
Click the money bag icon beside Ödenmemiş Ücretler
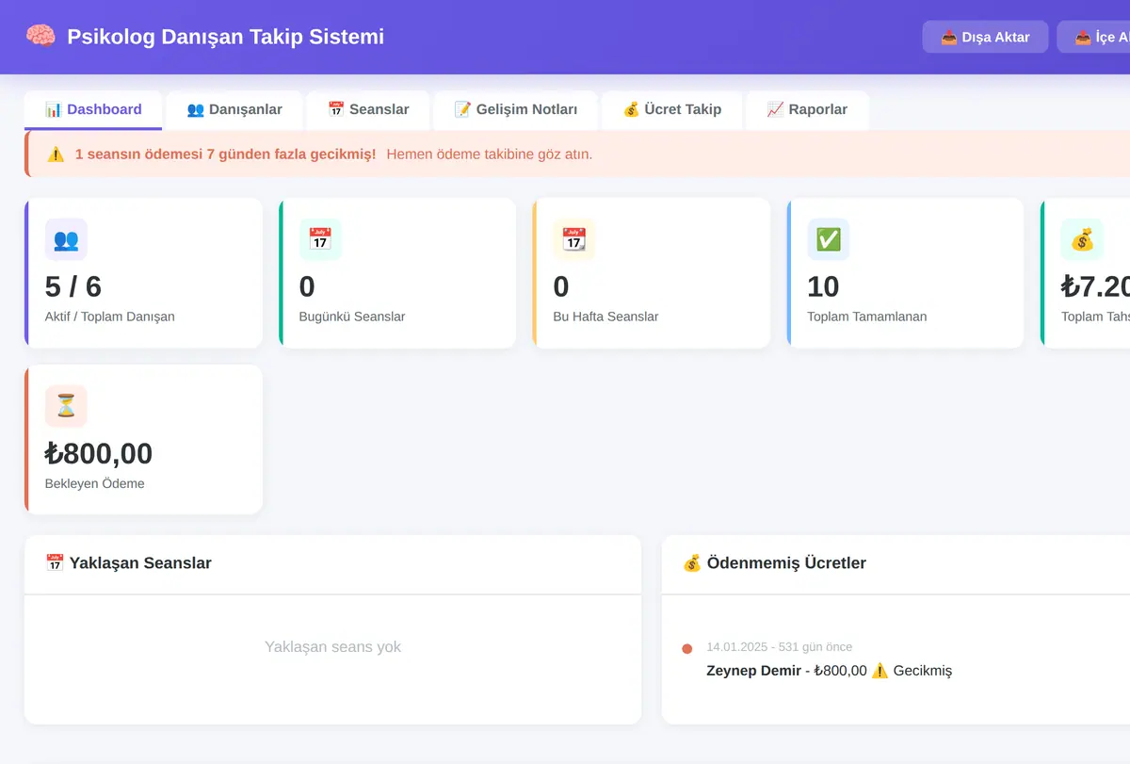pos(692,563)
